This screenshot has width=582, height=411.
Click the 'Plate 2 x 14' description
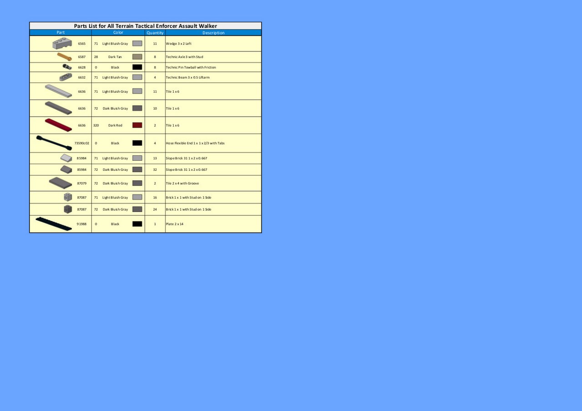[x=175, y=224]
